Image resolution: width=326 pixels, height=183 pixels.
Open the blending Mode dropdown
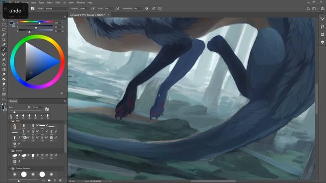coord(57,9)
